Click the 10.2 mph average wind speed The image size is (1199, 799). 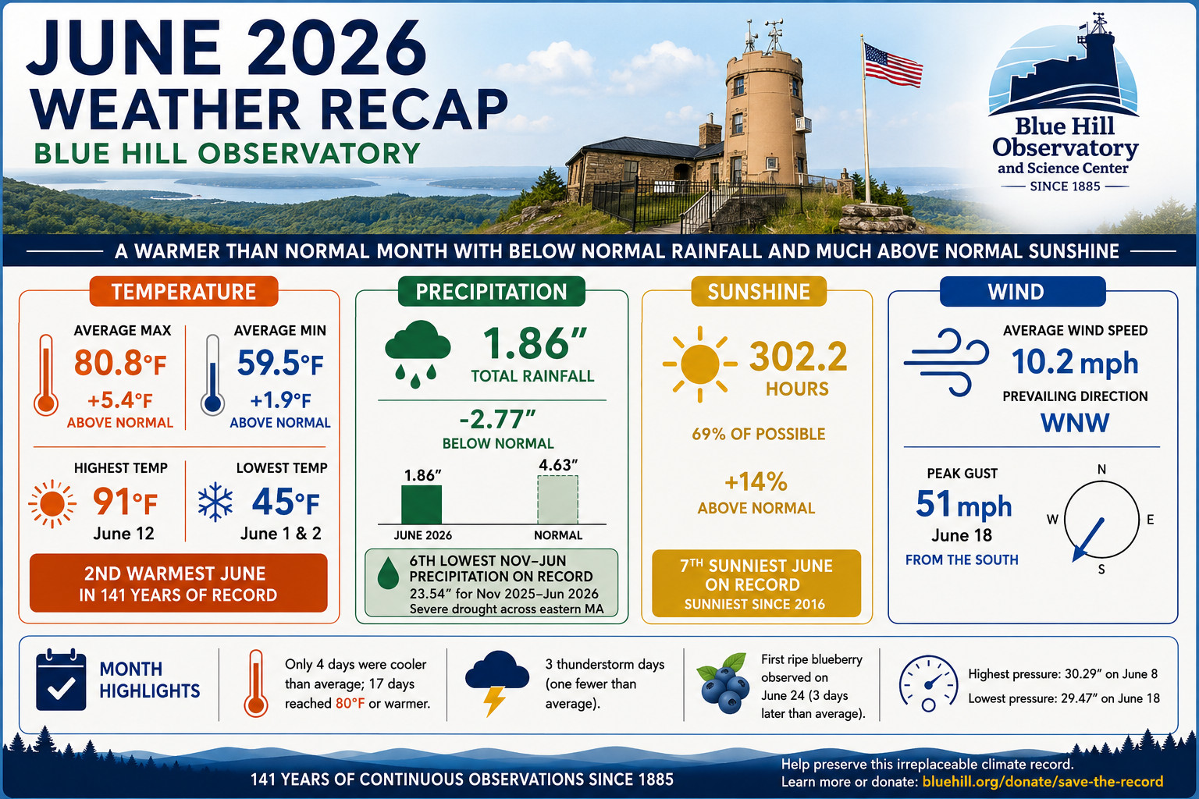pos(1075,363)
